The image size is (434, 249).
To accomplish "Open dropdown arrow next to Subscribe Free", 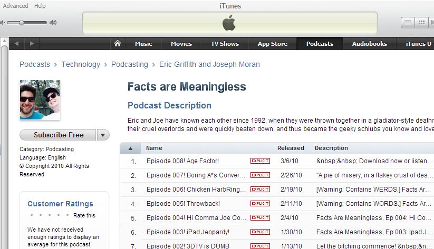I will (x=103, y=135).
